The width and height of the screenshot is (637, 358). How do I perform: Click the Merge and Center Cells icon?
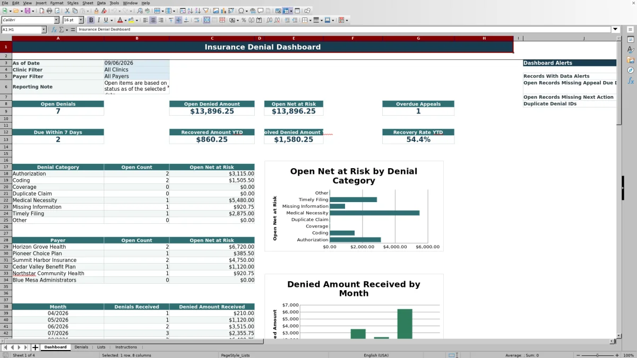(206, 20)
